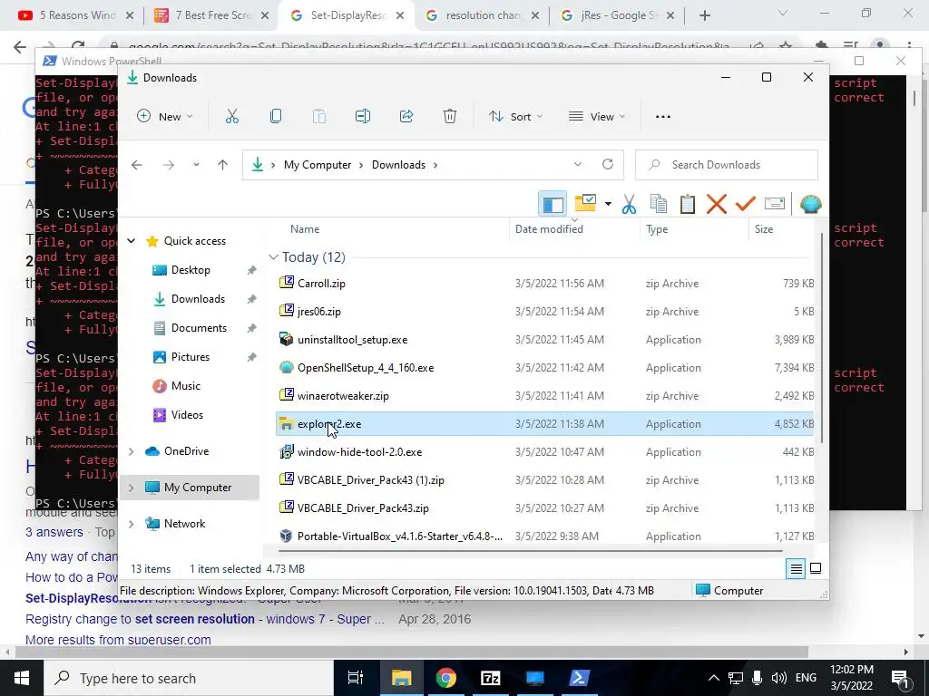Click the Copy icon in Explorer command bar
Screen dimensions: 929x696
pos(276,117)
